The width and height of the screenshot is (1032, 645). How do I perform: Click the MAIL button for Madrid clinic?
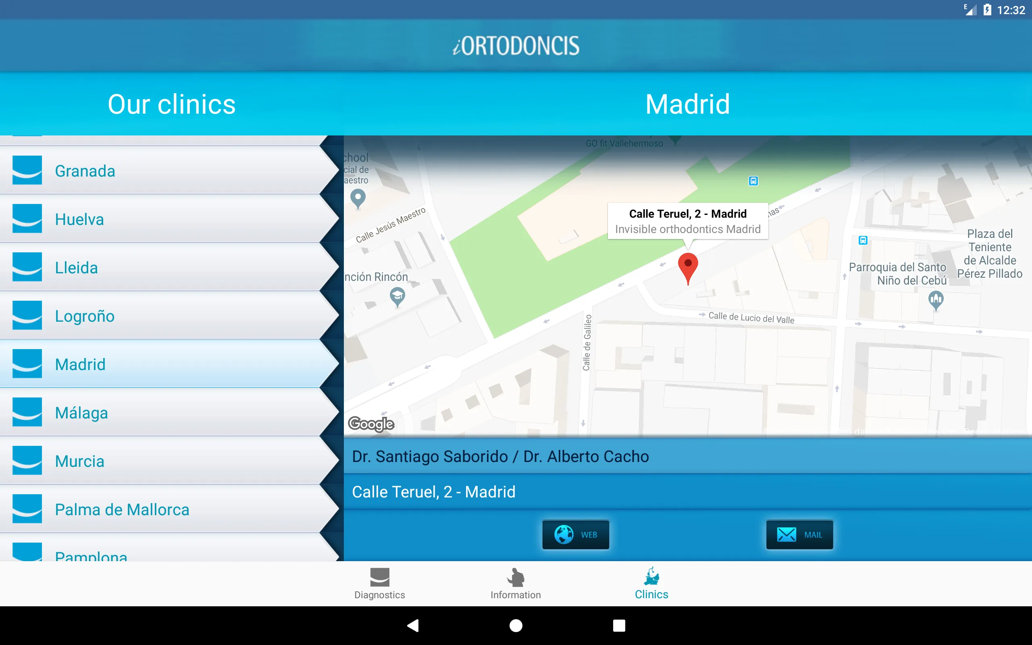tap(799, 534)
